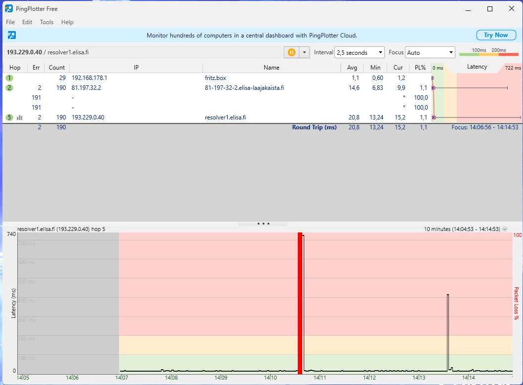Maximize the PingPlotter window
The height and width of the screenshot is (385, 523).
click(x=489, y=9)
